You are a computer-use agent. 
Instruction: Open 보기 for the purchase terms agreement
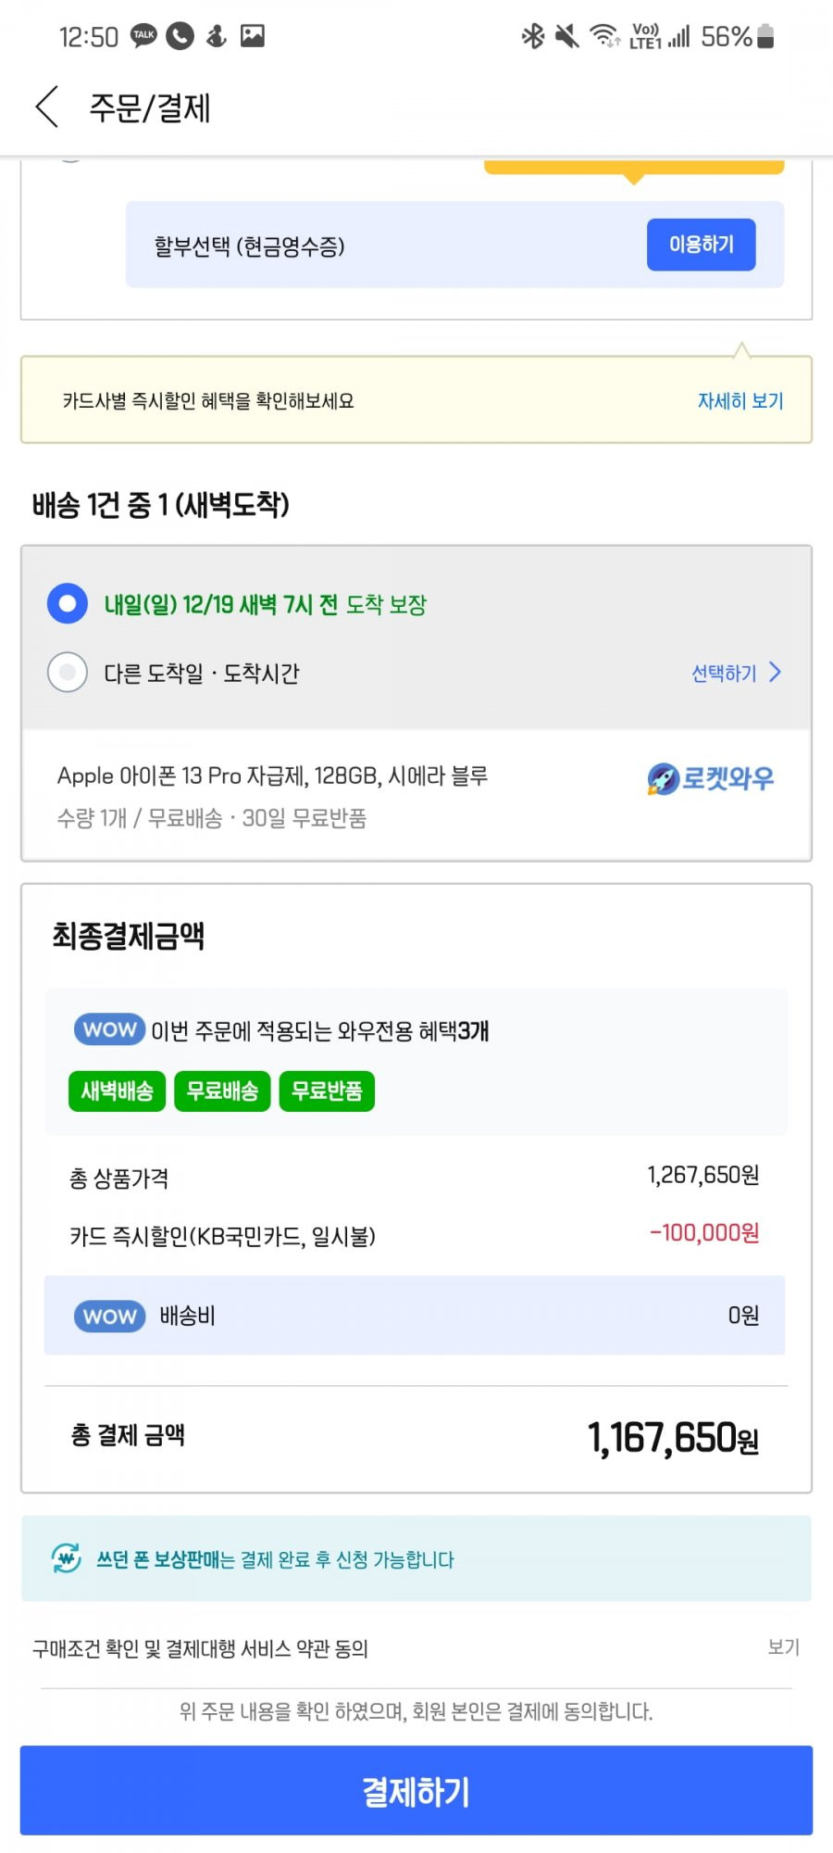(x=783, y=1646)
